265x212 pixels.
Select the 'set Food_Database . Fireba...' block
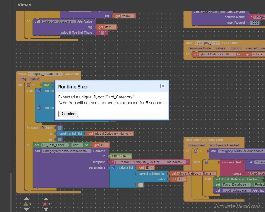tap(237, 179)
